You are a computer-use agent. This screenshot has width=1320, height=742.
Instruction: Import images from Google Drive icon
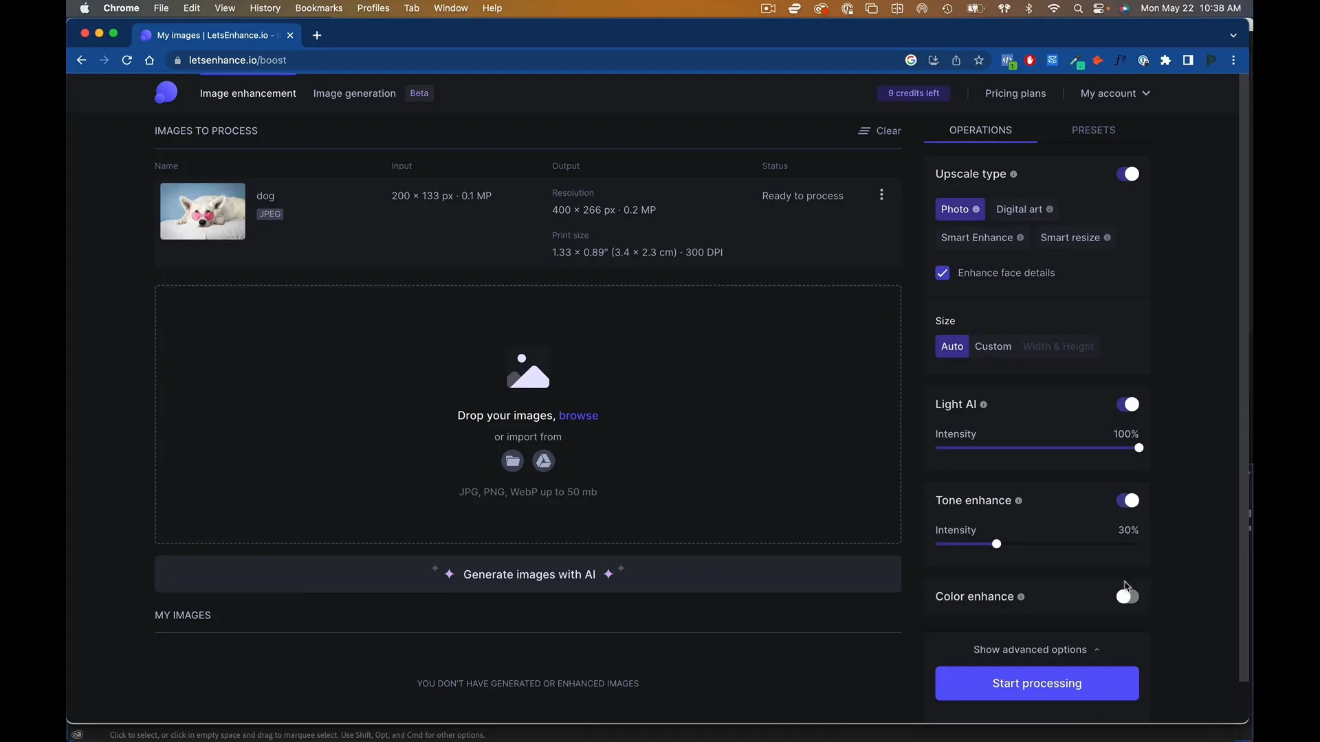[x=544, y=461]
